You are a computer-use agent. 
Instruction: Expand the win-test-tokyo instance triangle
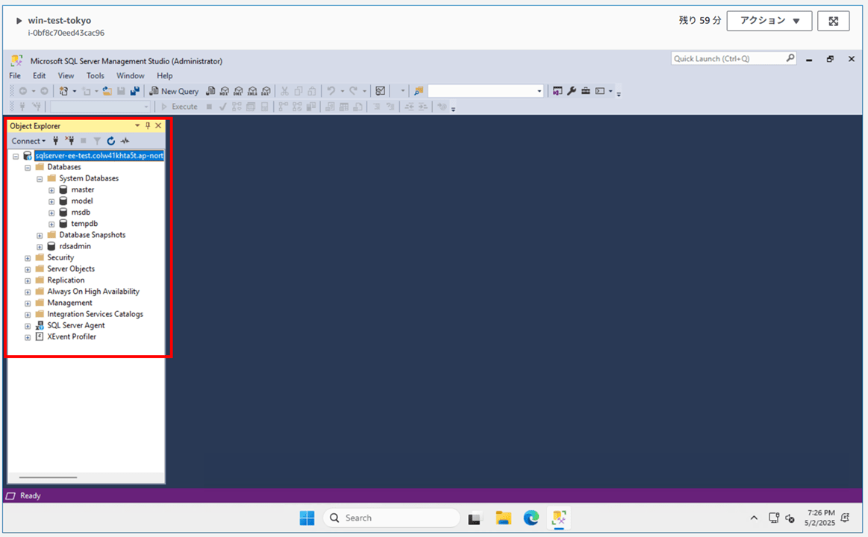point(19,20)
